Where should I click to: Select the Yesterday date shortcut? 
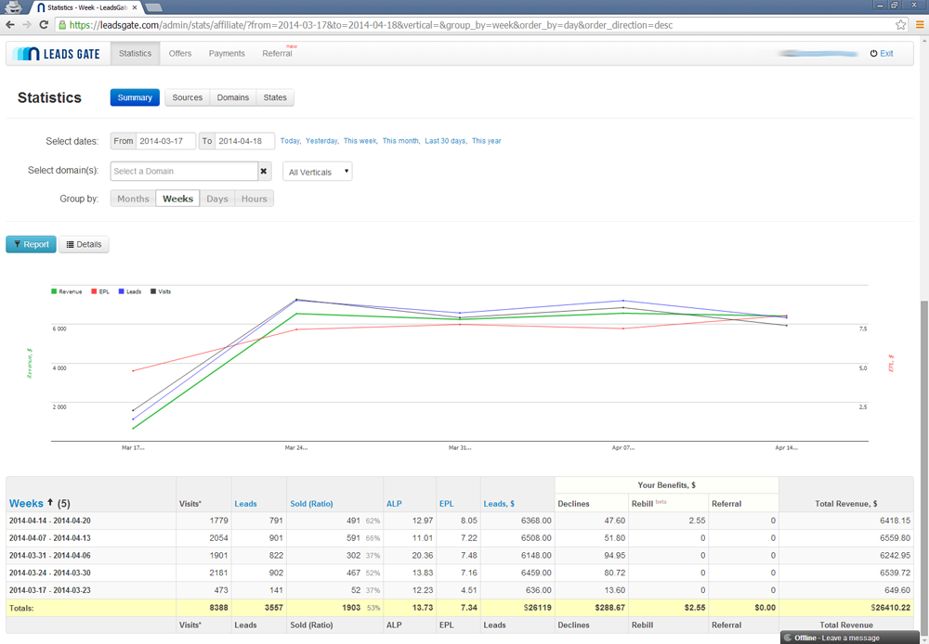pos(321,141)
